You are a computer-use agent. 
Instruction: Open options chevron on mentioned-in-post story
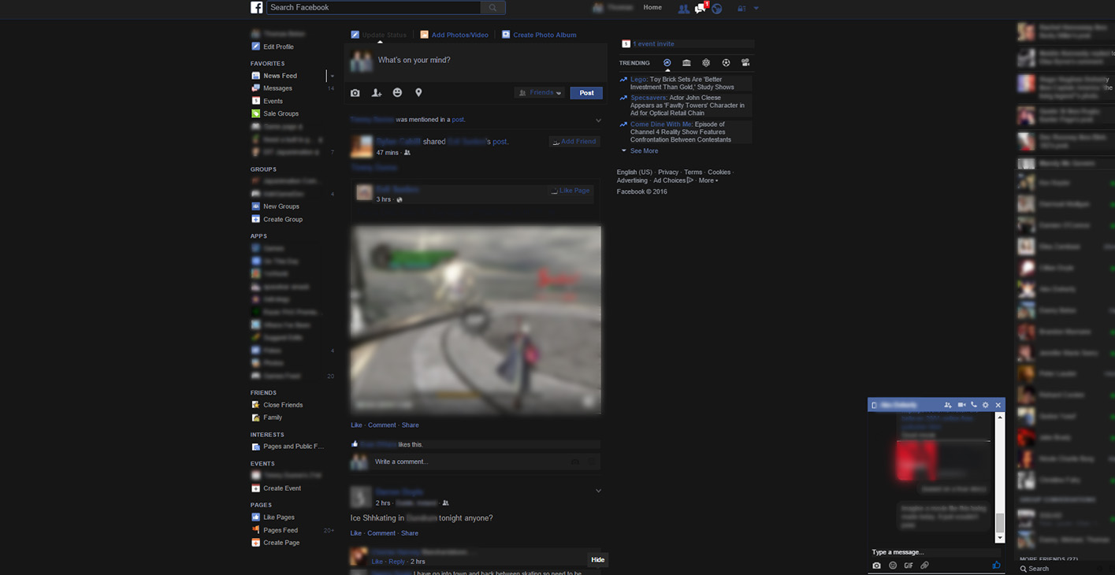pos(598,121)
